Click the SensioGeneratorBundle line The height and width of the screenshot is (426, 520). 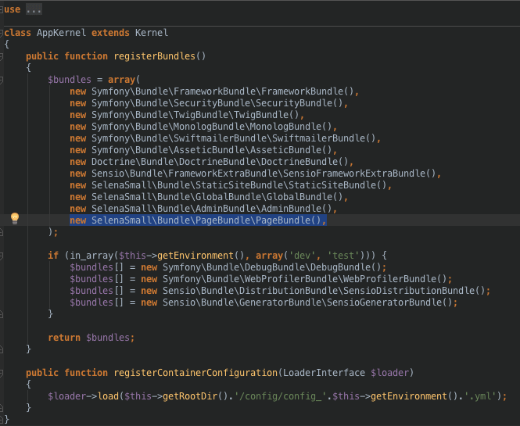click(264, 302)
